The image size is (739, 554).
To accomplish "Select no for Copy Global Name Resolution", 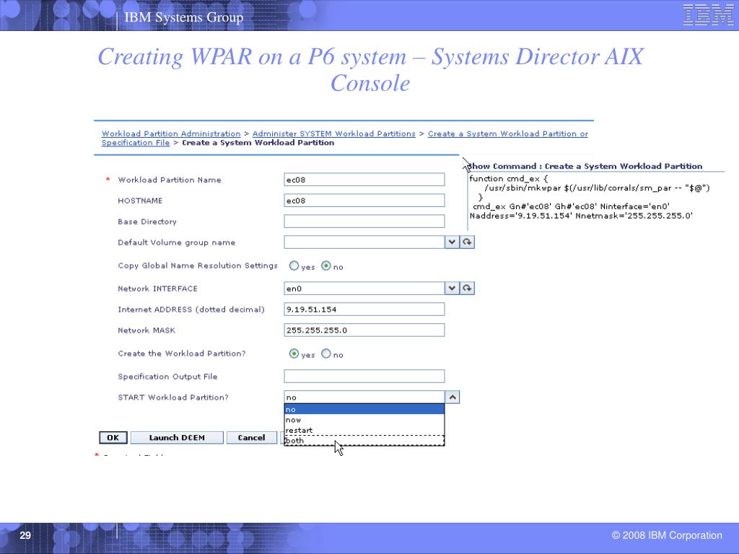I will [325, 265].
